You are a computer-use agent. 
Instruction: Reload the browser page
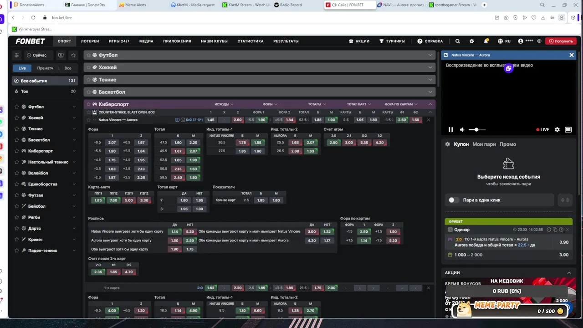pos(33,17)
